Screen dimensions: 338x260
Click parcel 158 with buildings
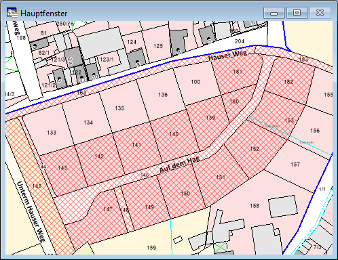tap(255, 206)
